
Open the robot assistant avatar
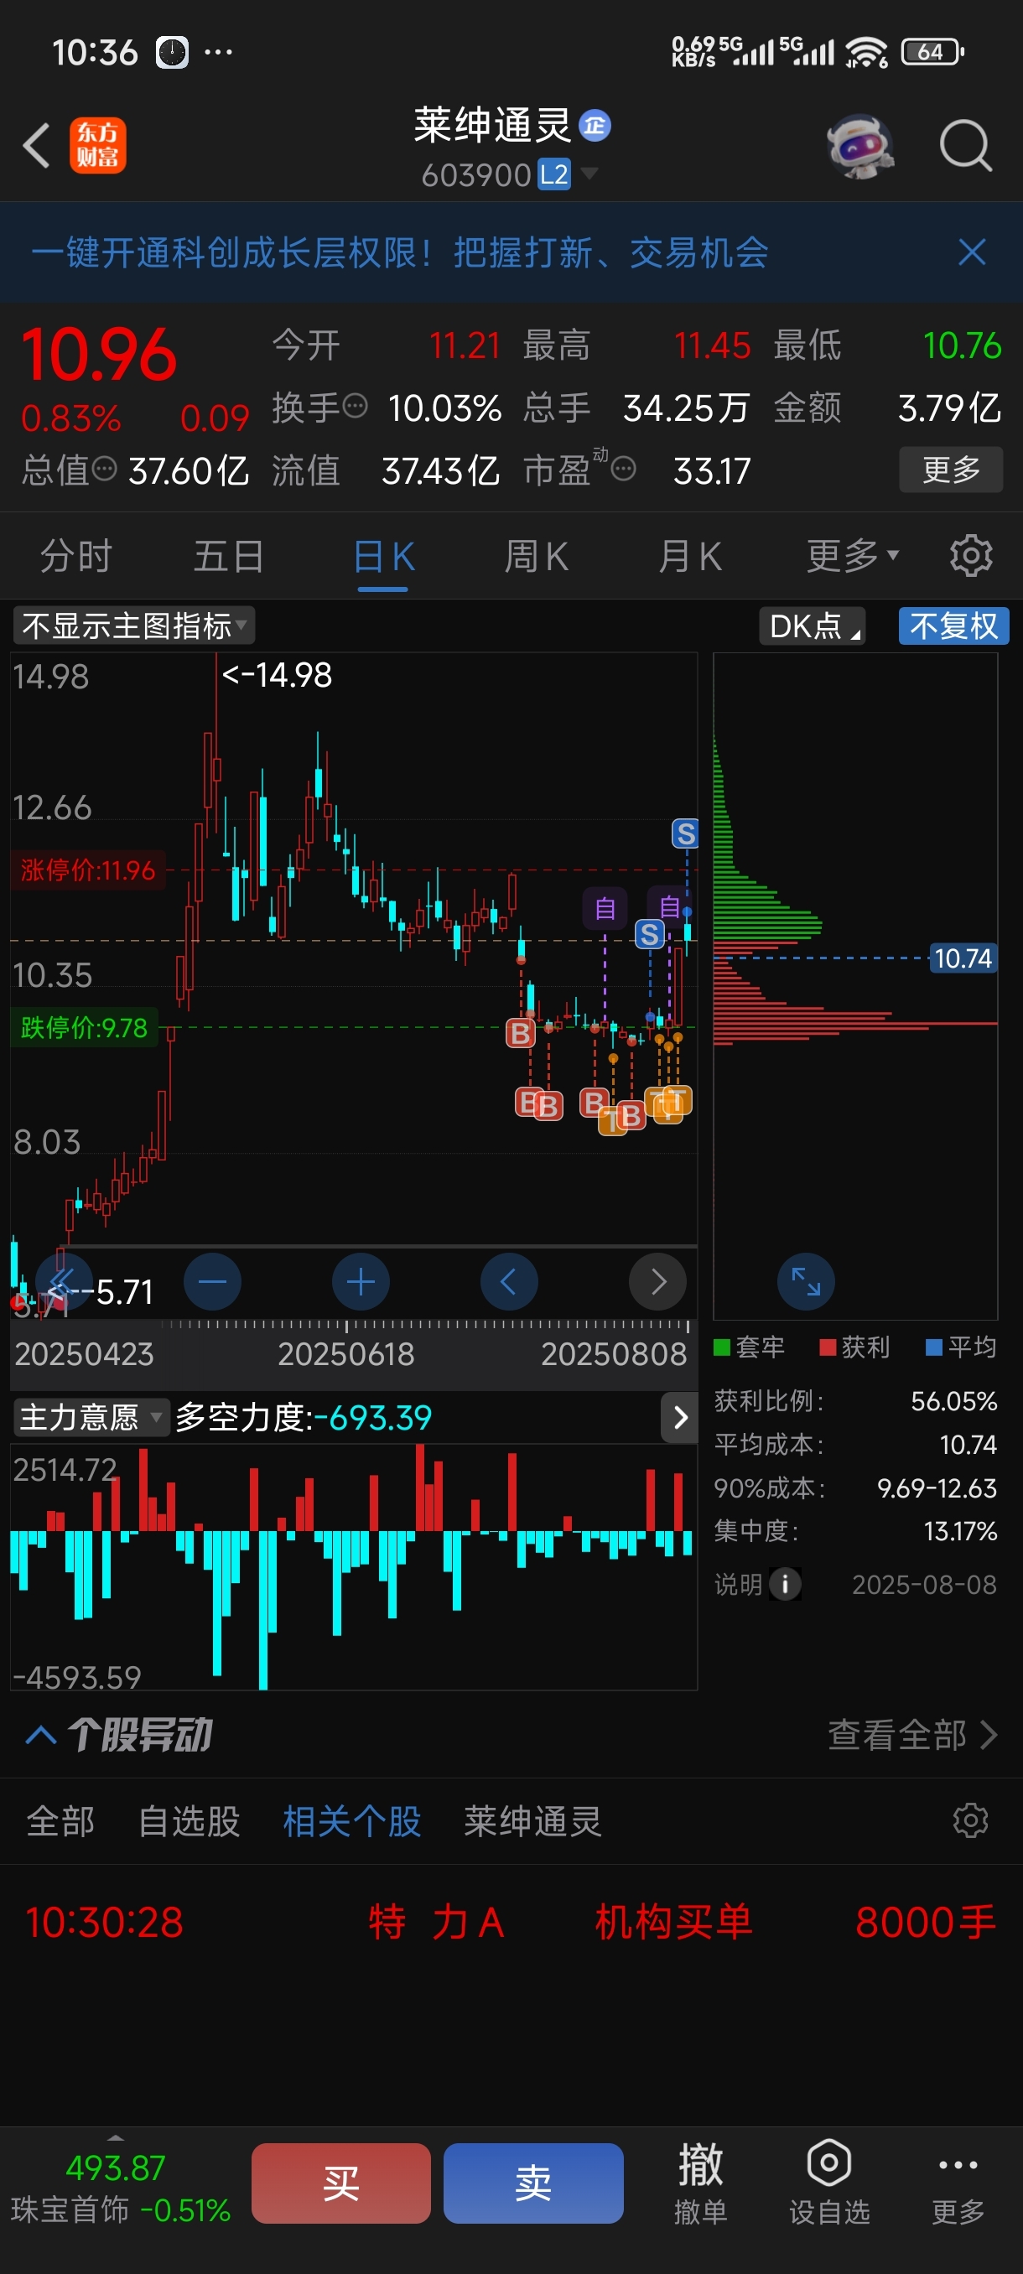(859, 146)
